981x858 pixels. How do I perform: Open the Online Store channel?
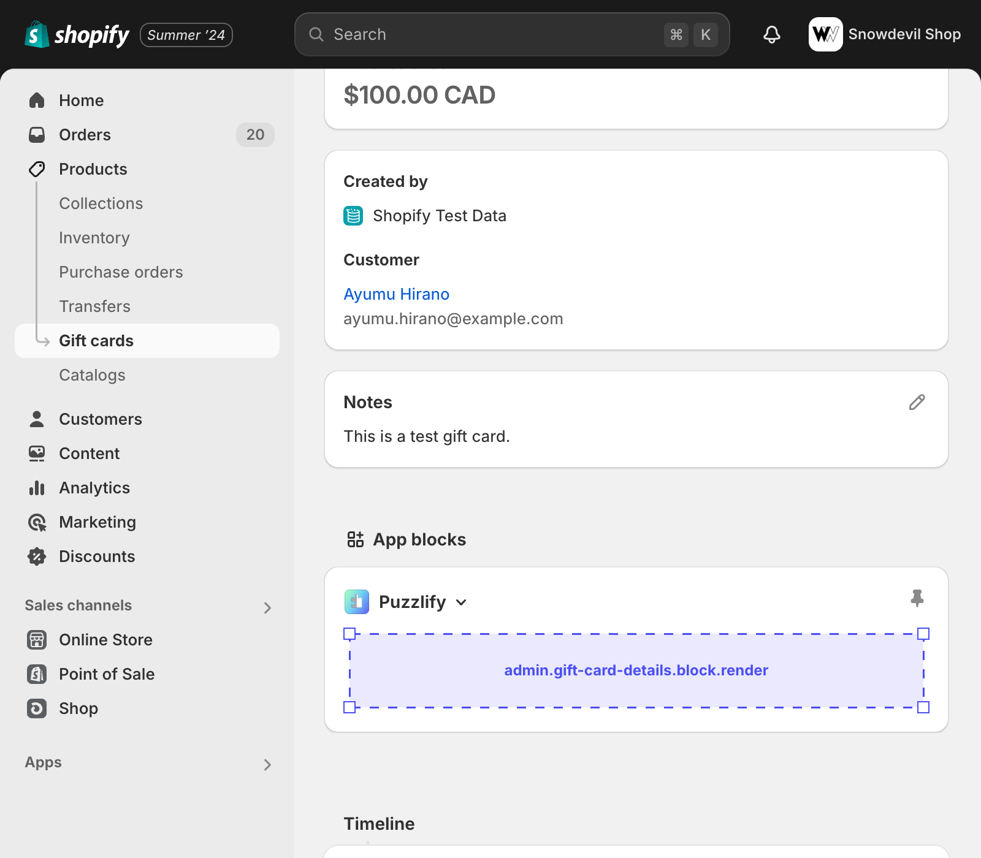[x=105, y=640]
